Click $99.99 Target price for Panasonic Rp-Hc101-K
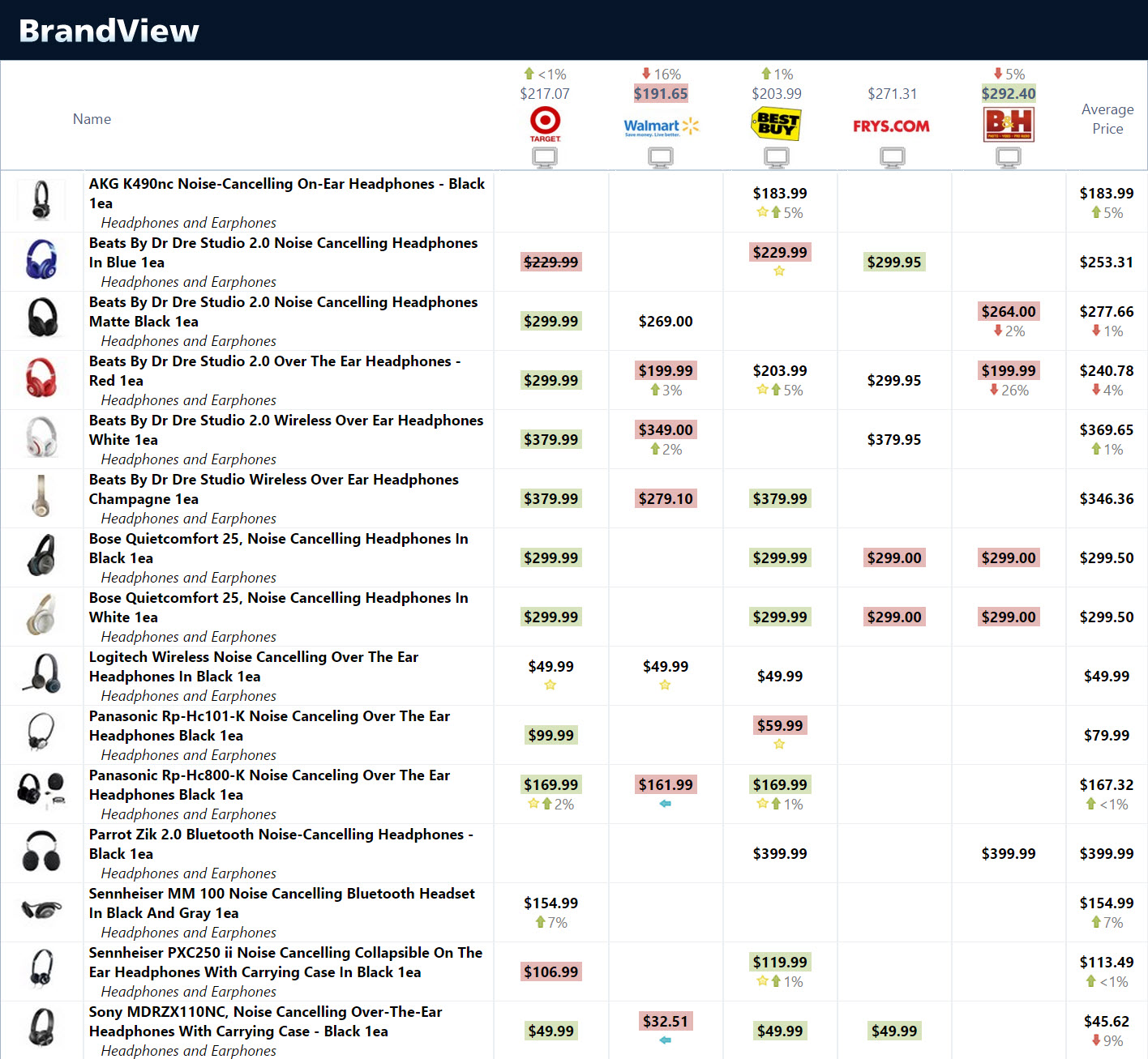The width and height of the screenshot is (1148, 1059). click(x=550, y=736)
